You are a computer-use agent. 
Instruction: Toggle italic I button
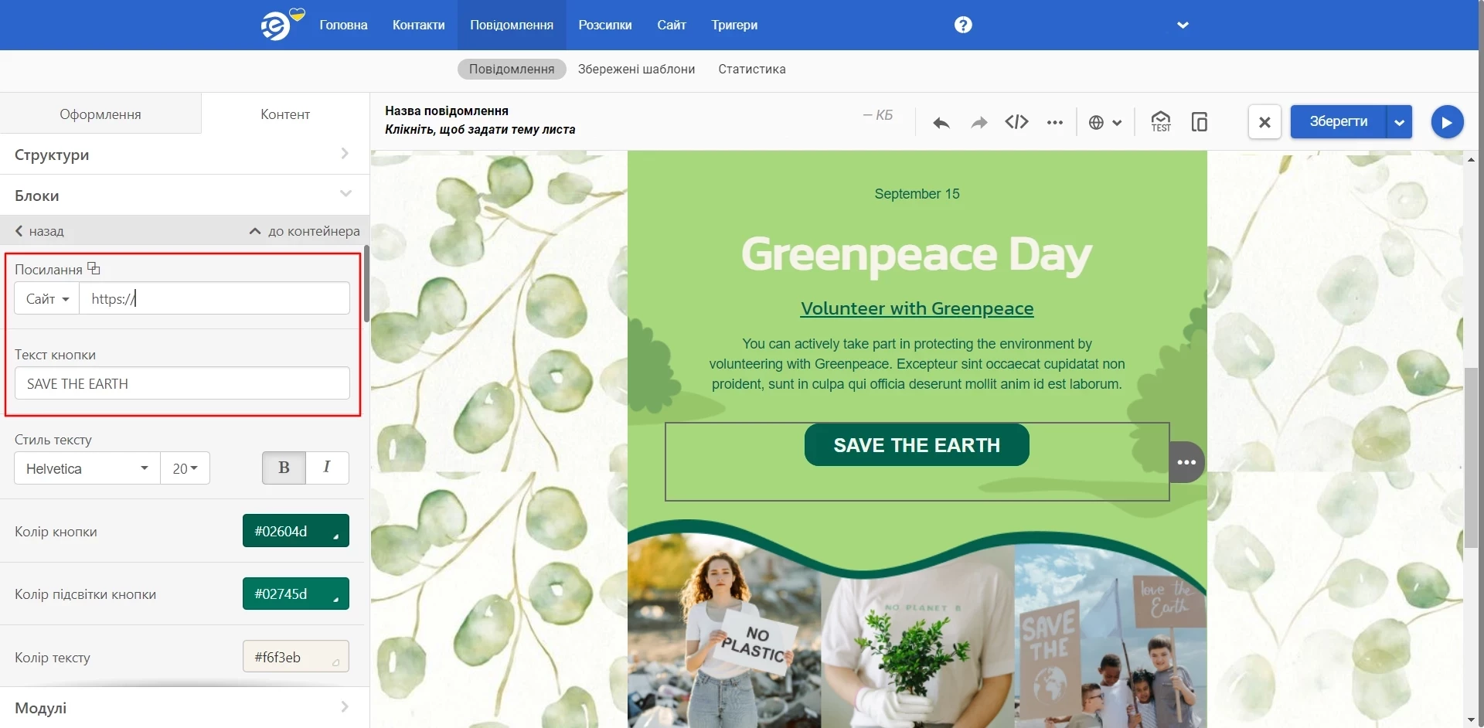(x=327, y=468)
